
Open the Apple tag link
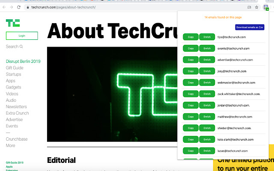click(9, 167)
